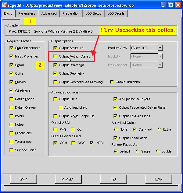This screenshot has width=183, height=193.
Task: Select Standard Analytical Output radio
Action: 135,129
